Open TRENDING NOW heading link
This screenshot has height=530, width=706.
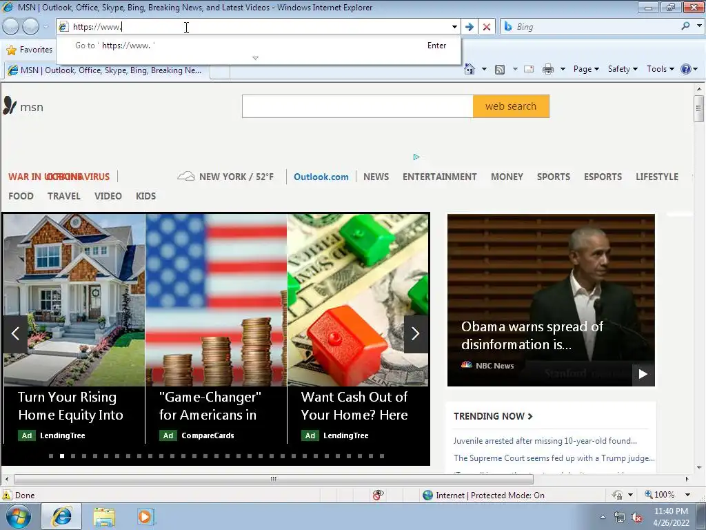click(493, 416)
